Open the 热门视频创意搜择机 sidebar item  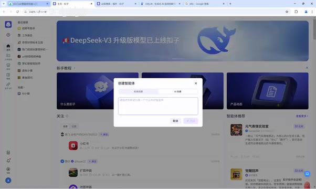click(33, 49)
